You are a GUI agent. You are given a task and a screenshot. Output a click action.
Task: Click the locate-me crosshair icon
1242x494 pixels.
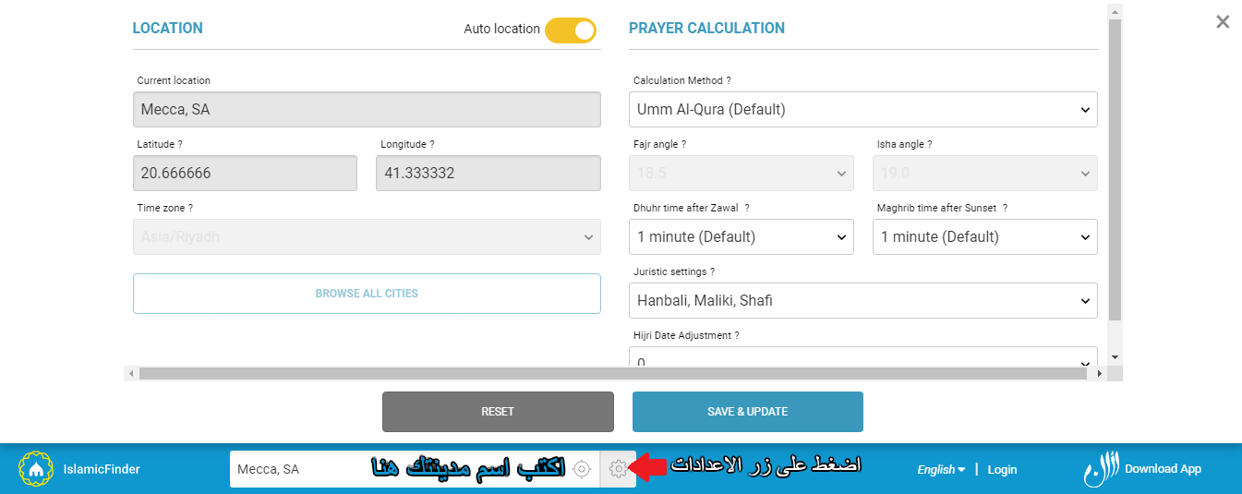582,469
